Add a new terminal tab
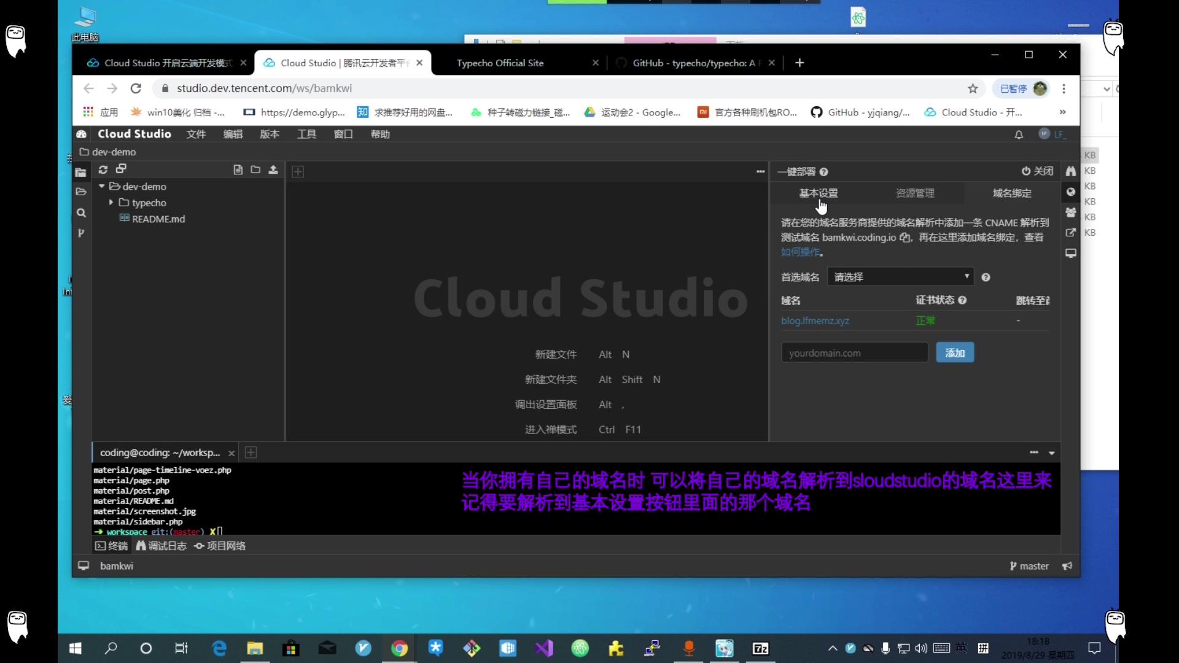1179x663 pixels. coord(251,452)
